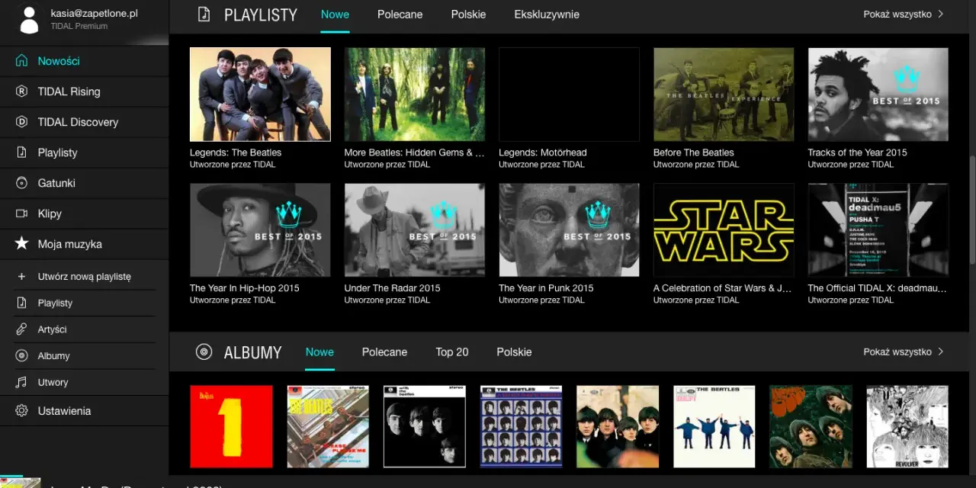Click the small Playlisty icon under Moja muzyka

point(21,303)
